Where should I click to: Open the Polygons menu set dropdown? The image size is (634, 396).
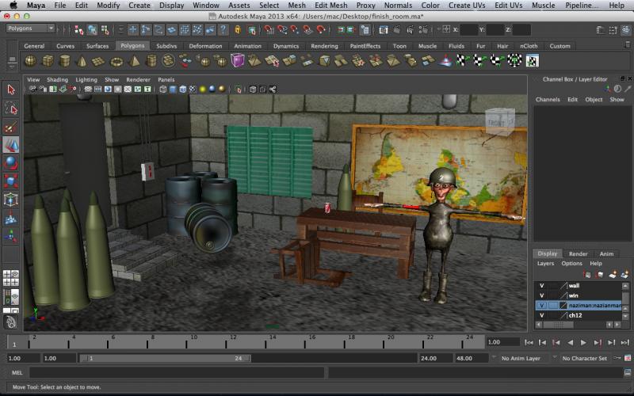click(29, 29)
